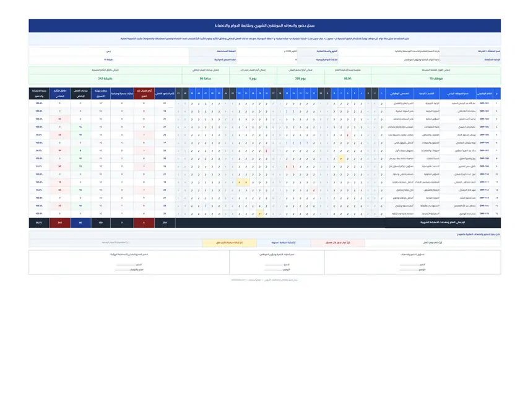Click the 'دقائق التأخير الصباحي' column header

59,94
